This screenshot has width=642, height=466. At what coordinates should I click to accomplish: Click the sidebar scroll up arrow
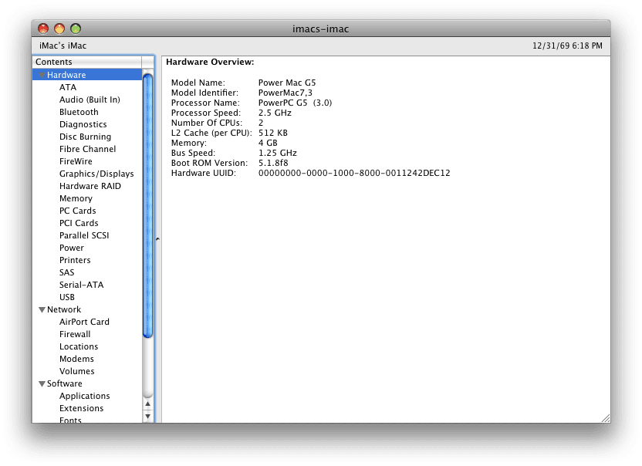[x=148, y=404]
